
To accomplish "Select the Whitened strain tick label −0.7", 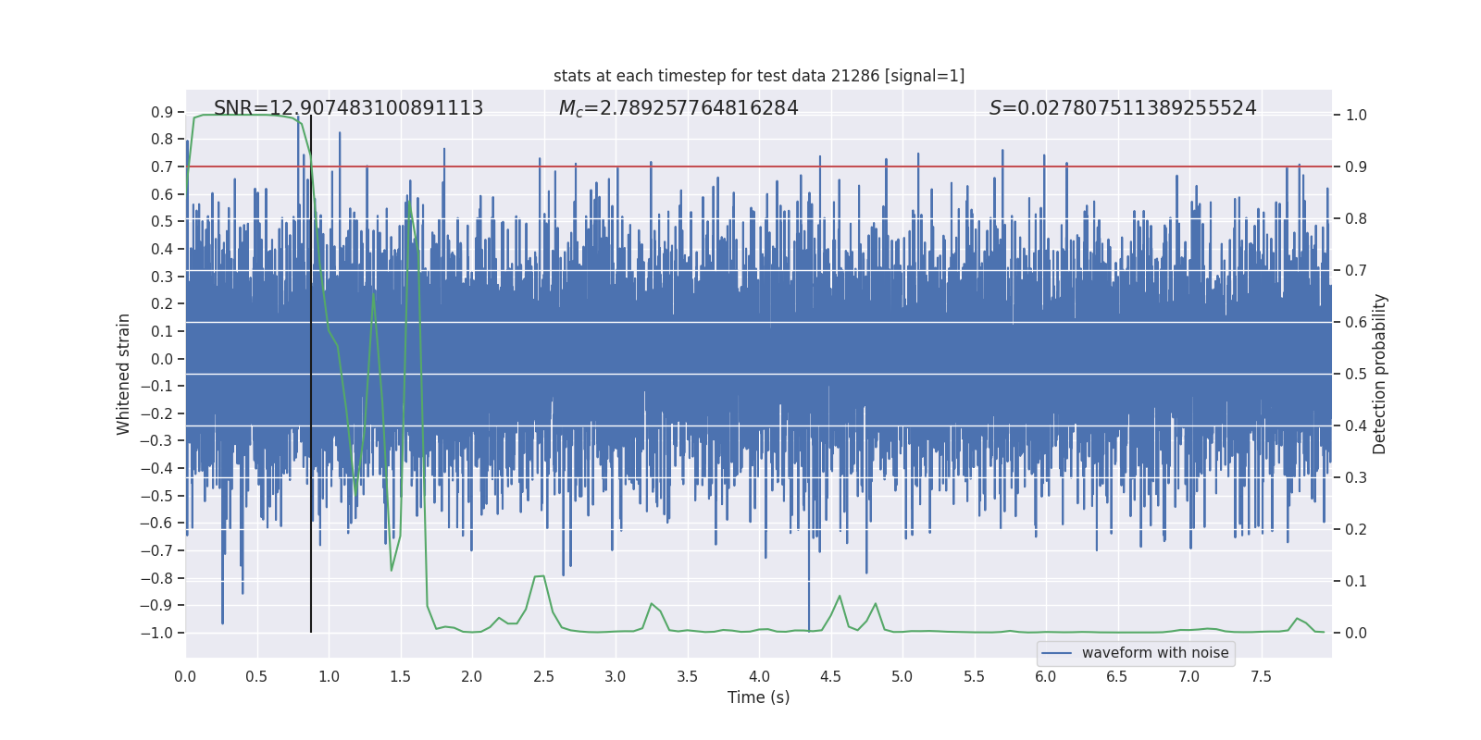I will pyautogui.click(x=156, y=550).
